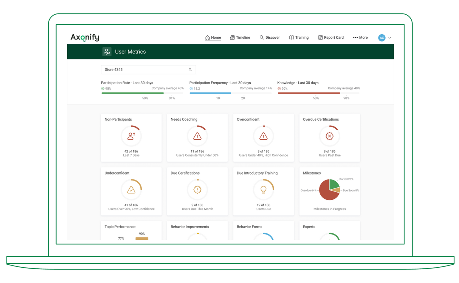The image size is (459, 283).
Task: Open the Report Card page
Action: (x=331, y=38)
